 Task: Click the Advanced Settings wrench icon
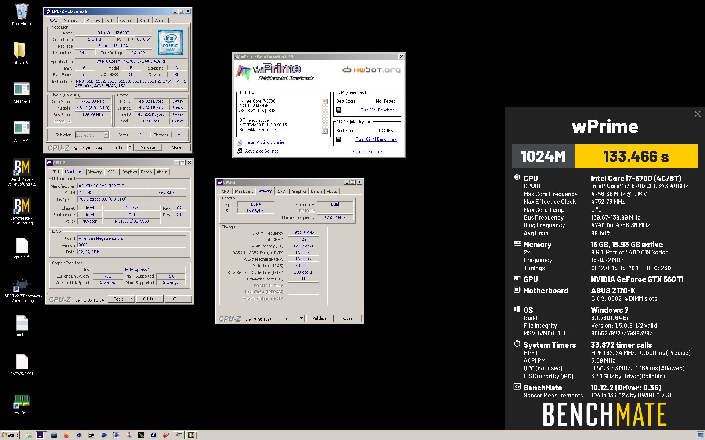coord(239,151)
